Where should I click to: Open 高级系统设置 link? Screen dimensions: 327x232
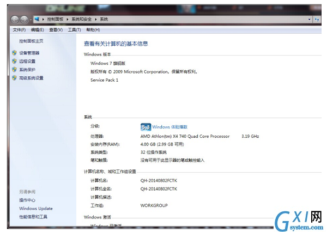tap(31, 78)
